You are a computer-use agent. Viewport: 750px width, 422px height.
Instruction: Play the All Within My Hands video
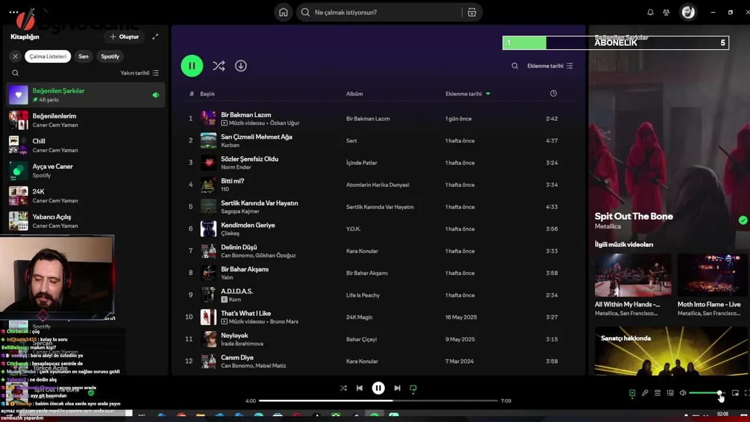633,275
